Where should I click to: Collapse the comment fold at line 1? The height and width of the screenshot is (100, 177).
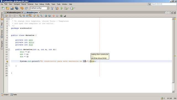pos(9,19)
